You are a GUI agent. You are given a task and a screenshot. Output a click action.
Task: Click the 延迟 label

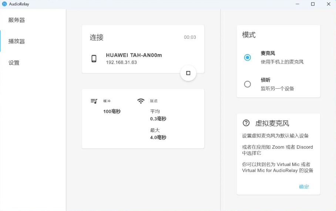tap(154, 101)
